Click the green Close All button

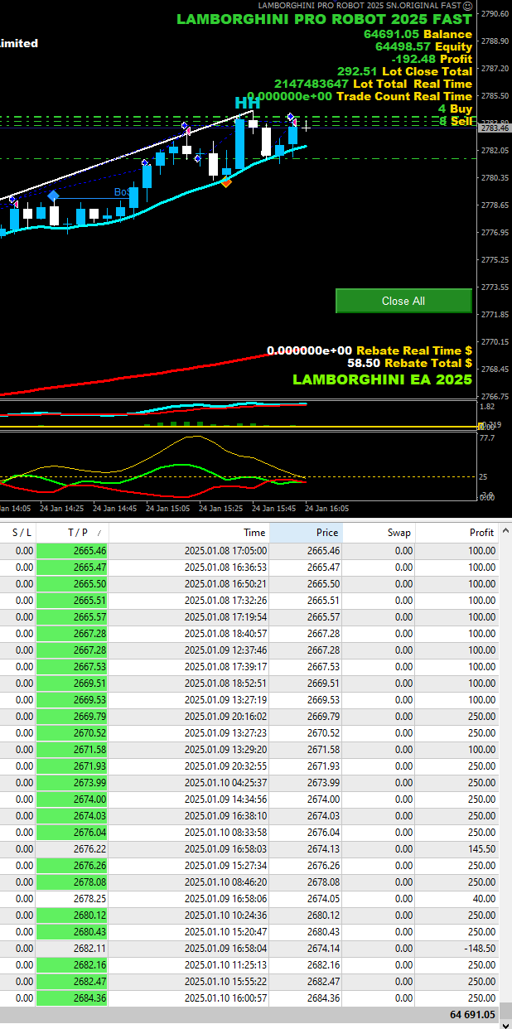click(403, 301)
